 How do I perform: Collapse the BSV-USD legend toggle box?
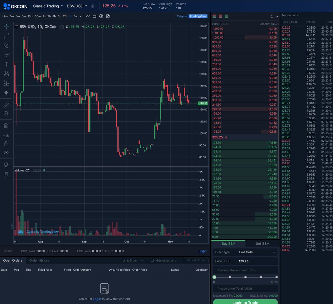[17, 27]
